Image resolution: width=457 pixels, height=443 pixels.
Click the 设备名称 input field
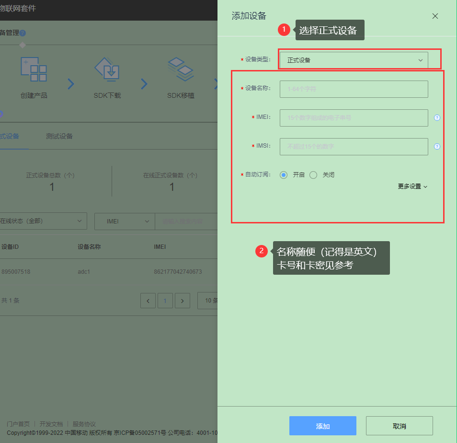click(x=354, y=89)
